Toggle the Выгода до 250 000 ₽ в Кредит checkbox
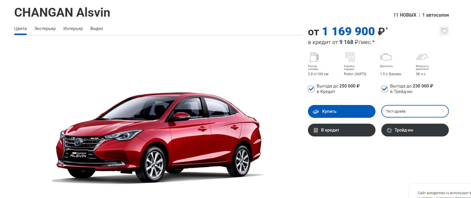The width and height of the screenshot is (471, 198). (x=311, y=89)
